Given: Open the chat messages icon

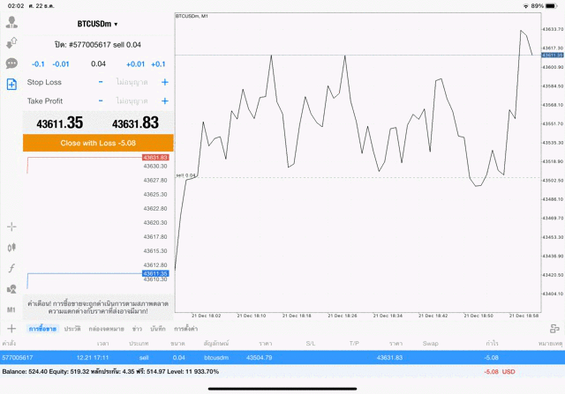Looking at the screenshot, I should (x=11, y=63).
